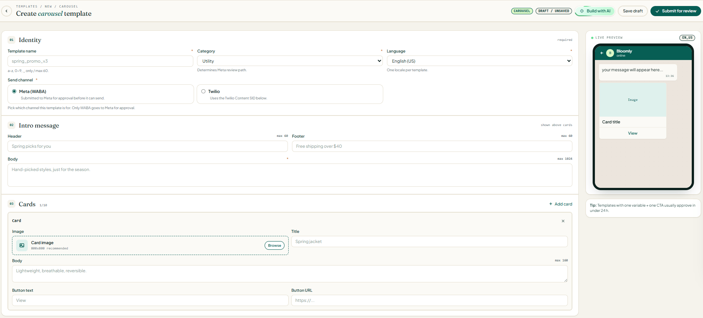The image size is (703, 318).
Task: Click the 01 Identity section number
Action: [12, 40]
